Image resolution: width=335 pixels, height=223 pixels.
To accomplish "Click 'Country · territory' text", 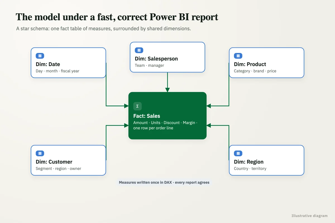I will coord(250,169).
